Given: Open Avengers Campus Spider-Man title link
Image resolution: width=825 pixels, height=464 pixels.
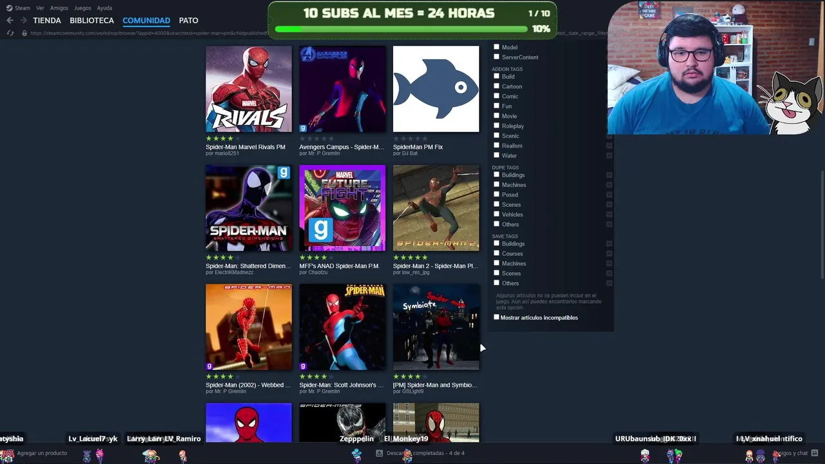Looking at the screenshot, I should point(342,147).
